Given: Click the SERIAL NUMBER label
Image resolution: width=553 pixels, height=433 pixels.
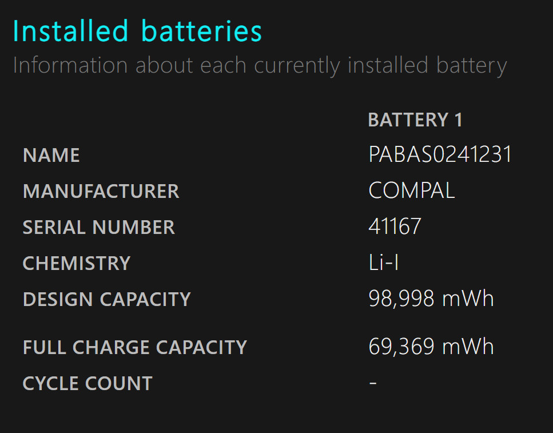Looking at the screenshot, I should (x=99, y=227).
